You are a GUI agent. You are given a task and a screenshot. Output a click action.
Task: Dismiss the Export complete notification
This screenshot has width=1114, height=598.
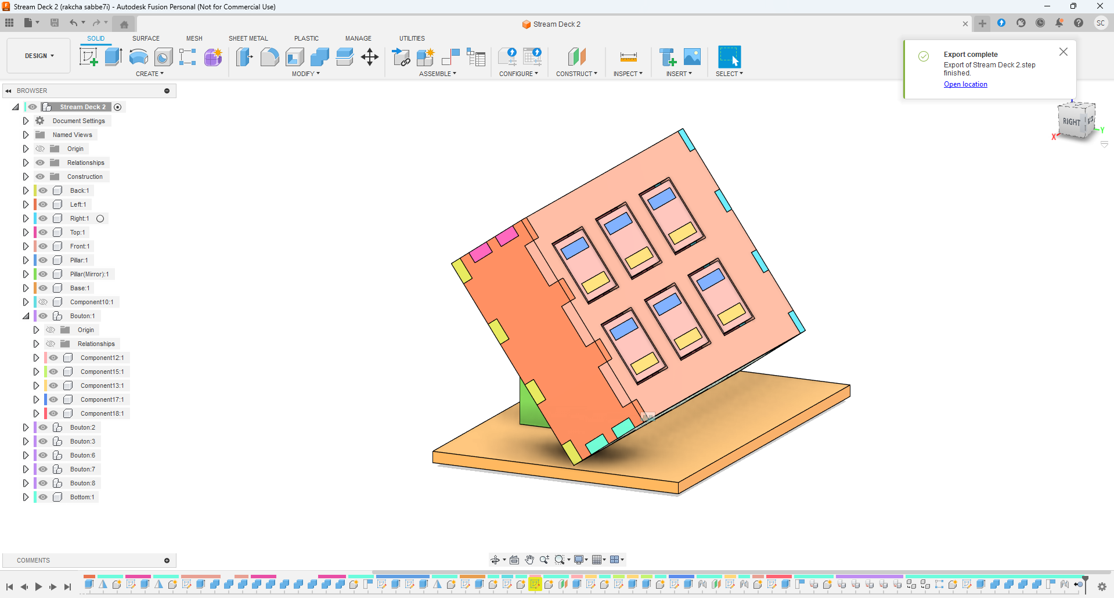click(x=1063, y=52)
